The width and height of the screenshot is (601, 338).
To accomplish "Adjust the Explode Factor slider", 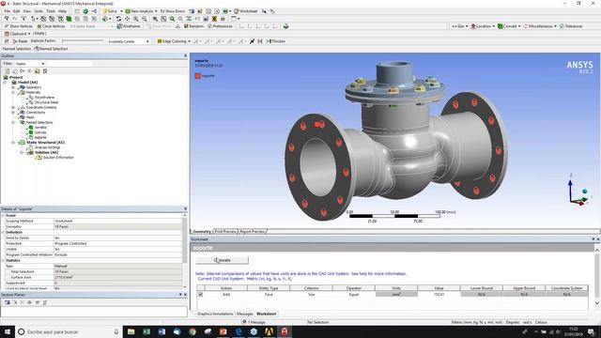I will click(x=83, y=40).
